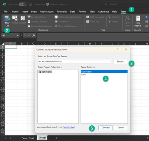The image size is (149, 141).
Task: Expand the Name Box dropdown
Action: coord(18,35)
